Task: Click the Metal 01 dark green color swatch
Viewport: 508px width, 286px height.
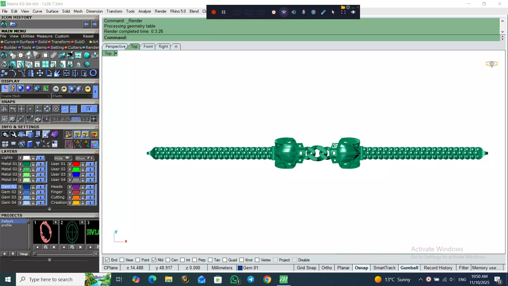Action: (x=26, y=164)
